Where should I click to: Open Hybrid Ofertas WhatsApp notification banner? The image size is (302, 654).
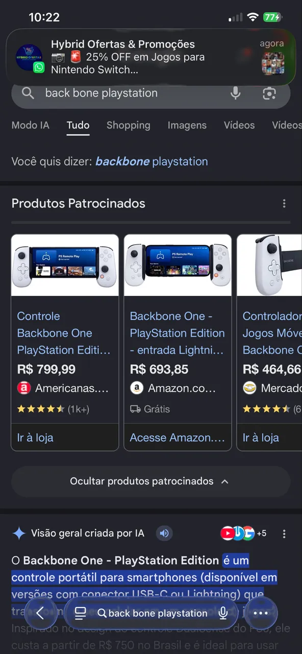[x=150, y=57]
